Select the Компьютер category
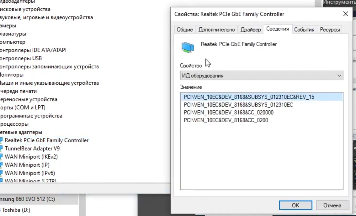The height and width of the screenshot is (216, 356). (x=13, y=42)
